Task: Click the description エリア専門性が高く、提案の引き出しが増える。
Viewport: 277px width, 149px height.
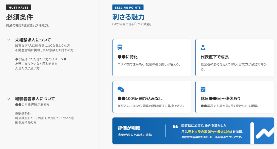Action: [x=149, y=64]
